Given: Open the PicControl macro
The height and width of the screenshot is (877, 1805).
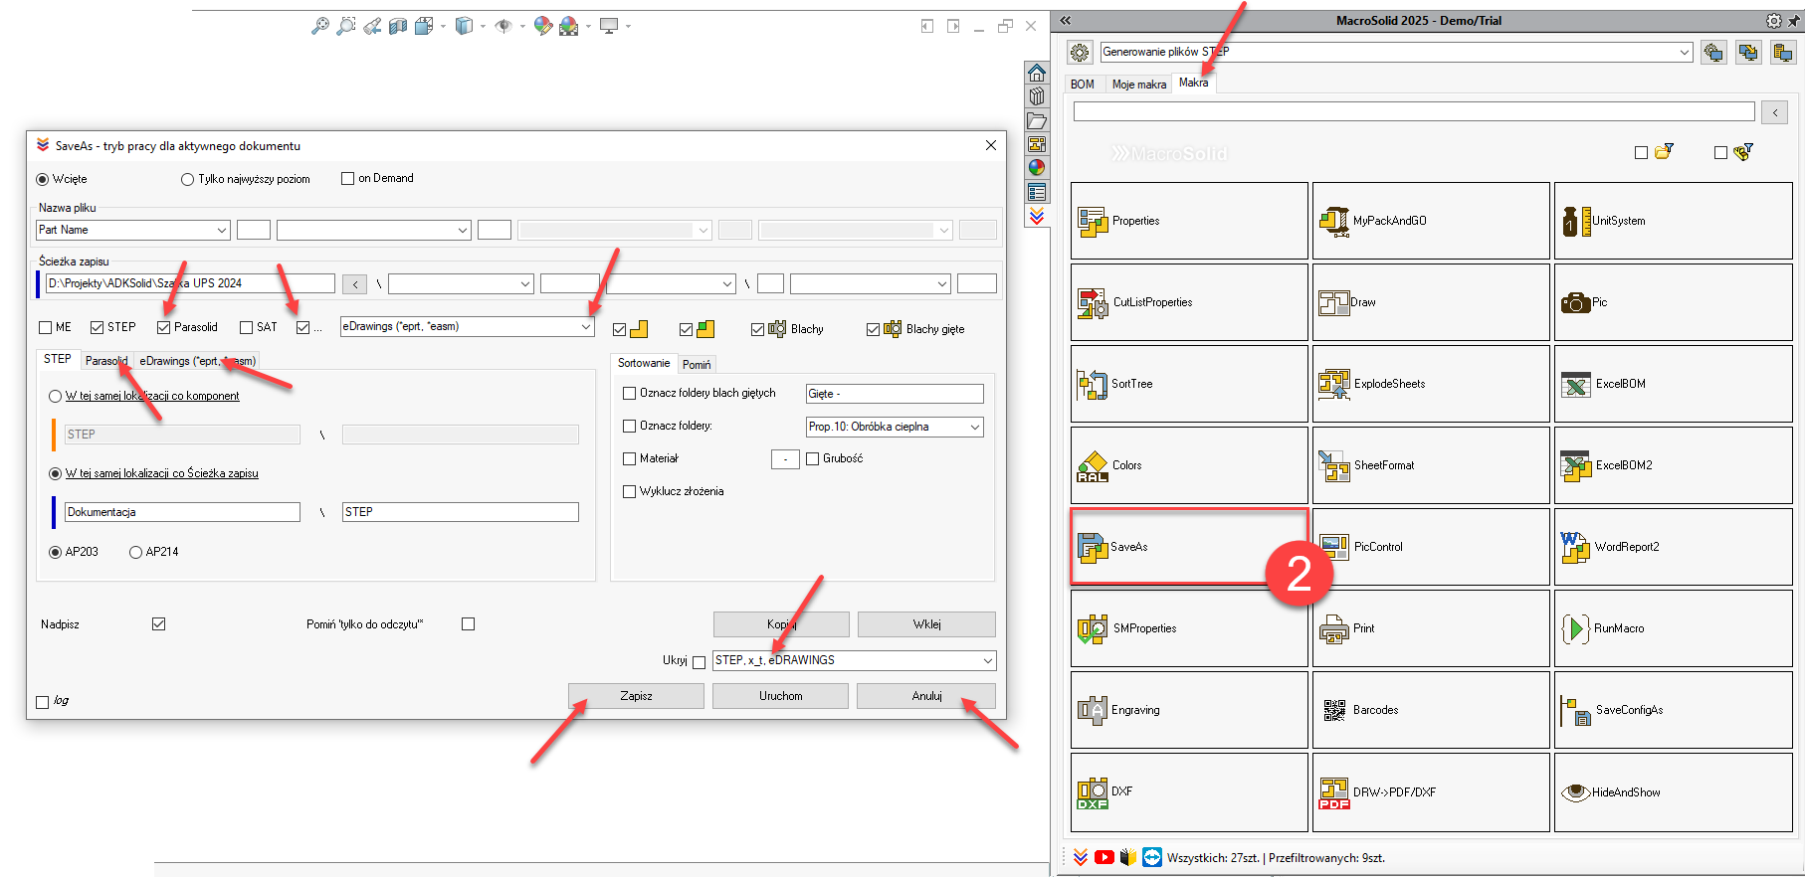Looking at the screenshot, I should 1431,547.
